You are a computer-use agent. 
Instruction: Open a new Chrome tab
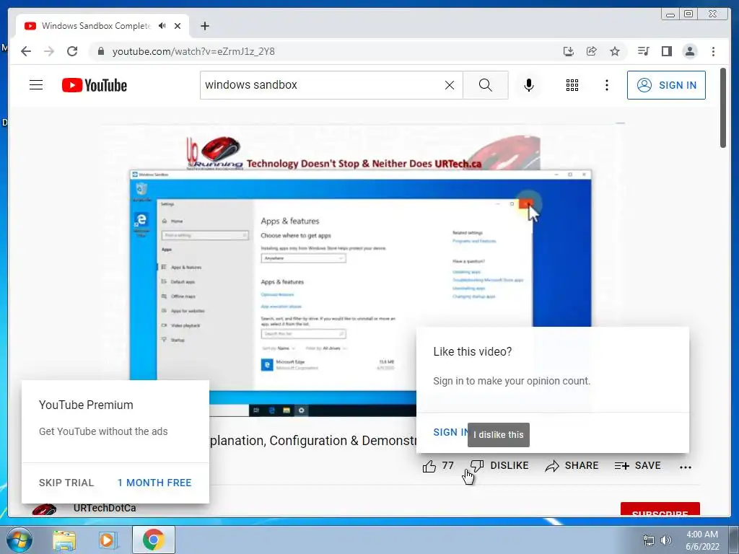coord(204,26)
